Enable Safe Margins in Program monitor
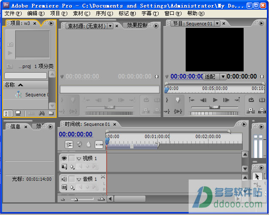 (x=262, y=100)
